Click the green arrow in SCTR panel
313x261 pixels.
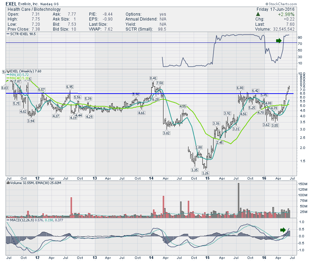click(x=279, y=41)
